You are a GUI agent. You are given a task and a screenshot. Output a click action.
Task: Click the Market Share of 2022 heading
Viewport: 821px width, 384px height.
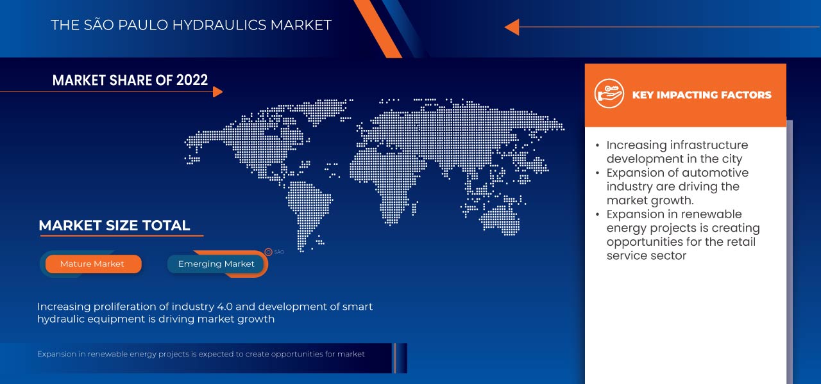pyautogui.click(x=130, y=80)
